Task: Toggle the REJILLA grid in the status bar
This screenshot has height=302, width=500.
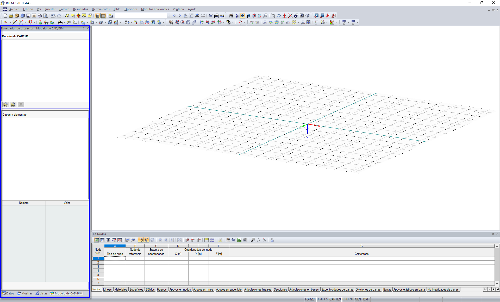Action: coord(322,299)
